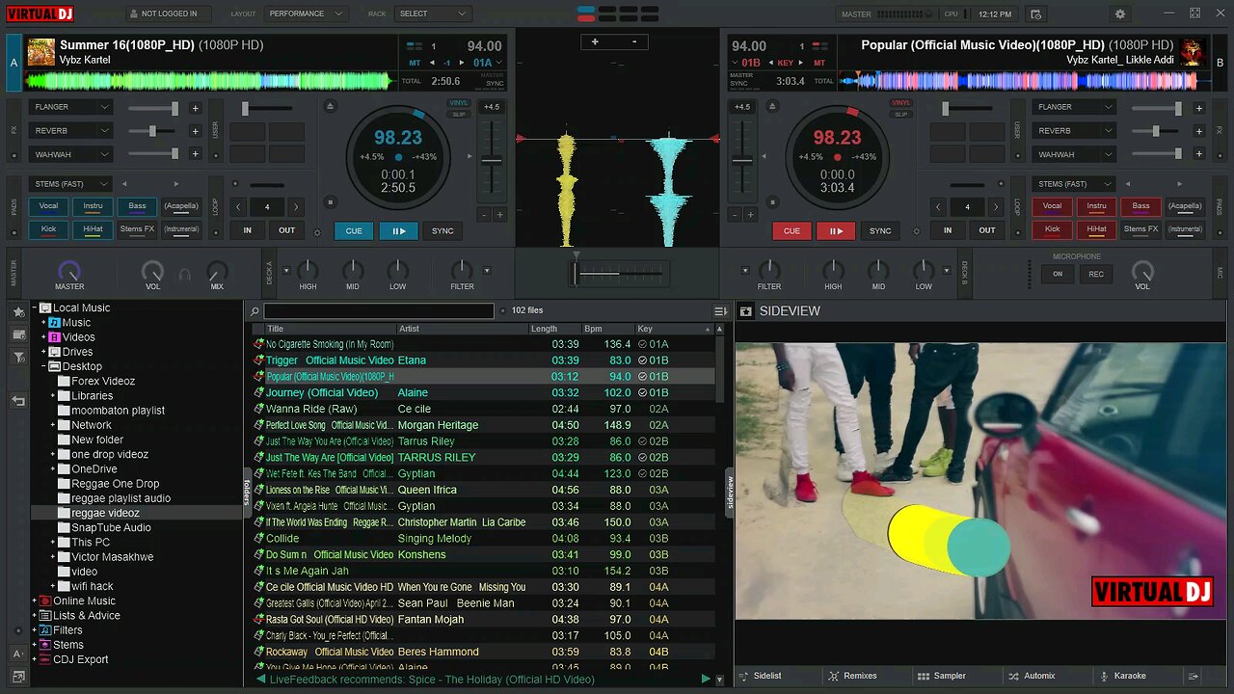
Task: Click deck A loop IN button
Action: [248, 230]
